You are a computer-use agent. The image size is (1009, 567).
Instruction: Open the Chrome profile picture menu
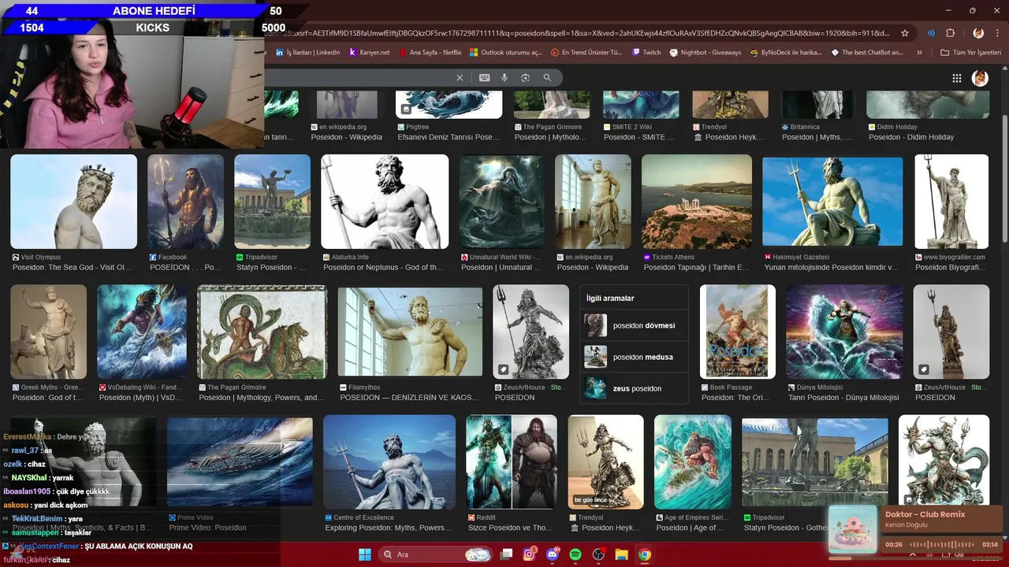click(x=978, y=33)
